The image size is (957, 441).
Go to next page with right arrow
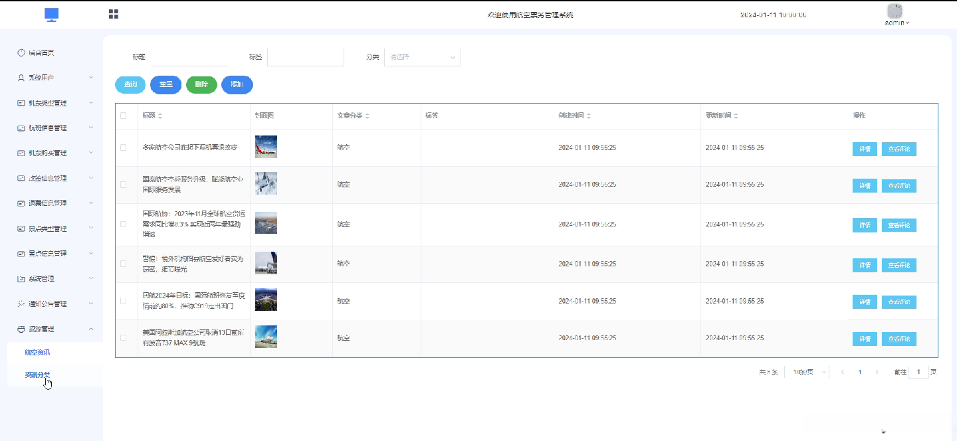(877, 372)
